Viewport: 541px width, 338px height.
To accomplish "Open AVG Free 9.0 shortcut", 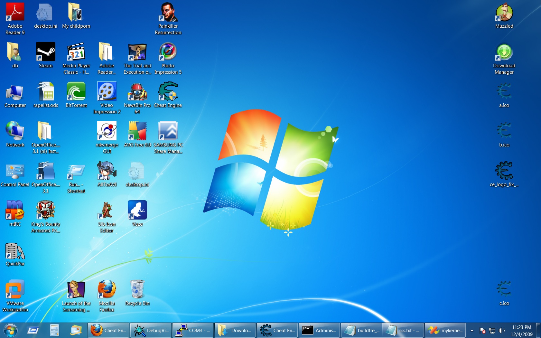I will tap(137, 135).
